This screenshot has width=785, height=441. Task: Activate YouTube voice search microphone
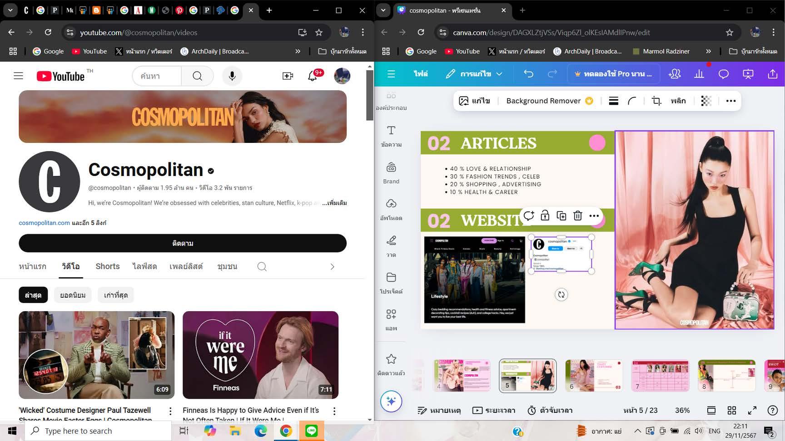[232, 76]
